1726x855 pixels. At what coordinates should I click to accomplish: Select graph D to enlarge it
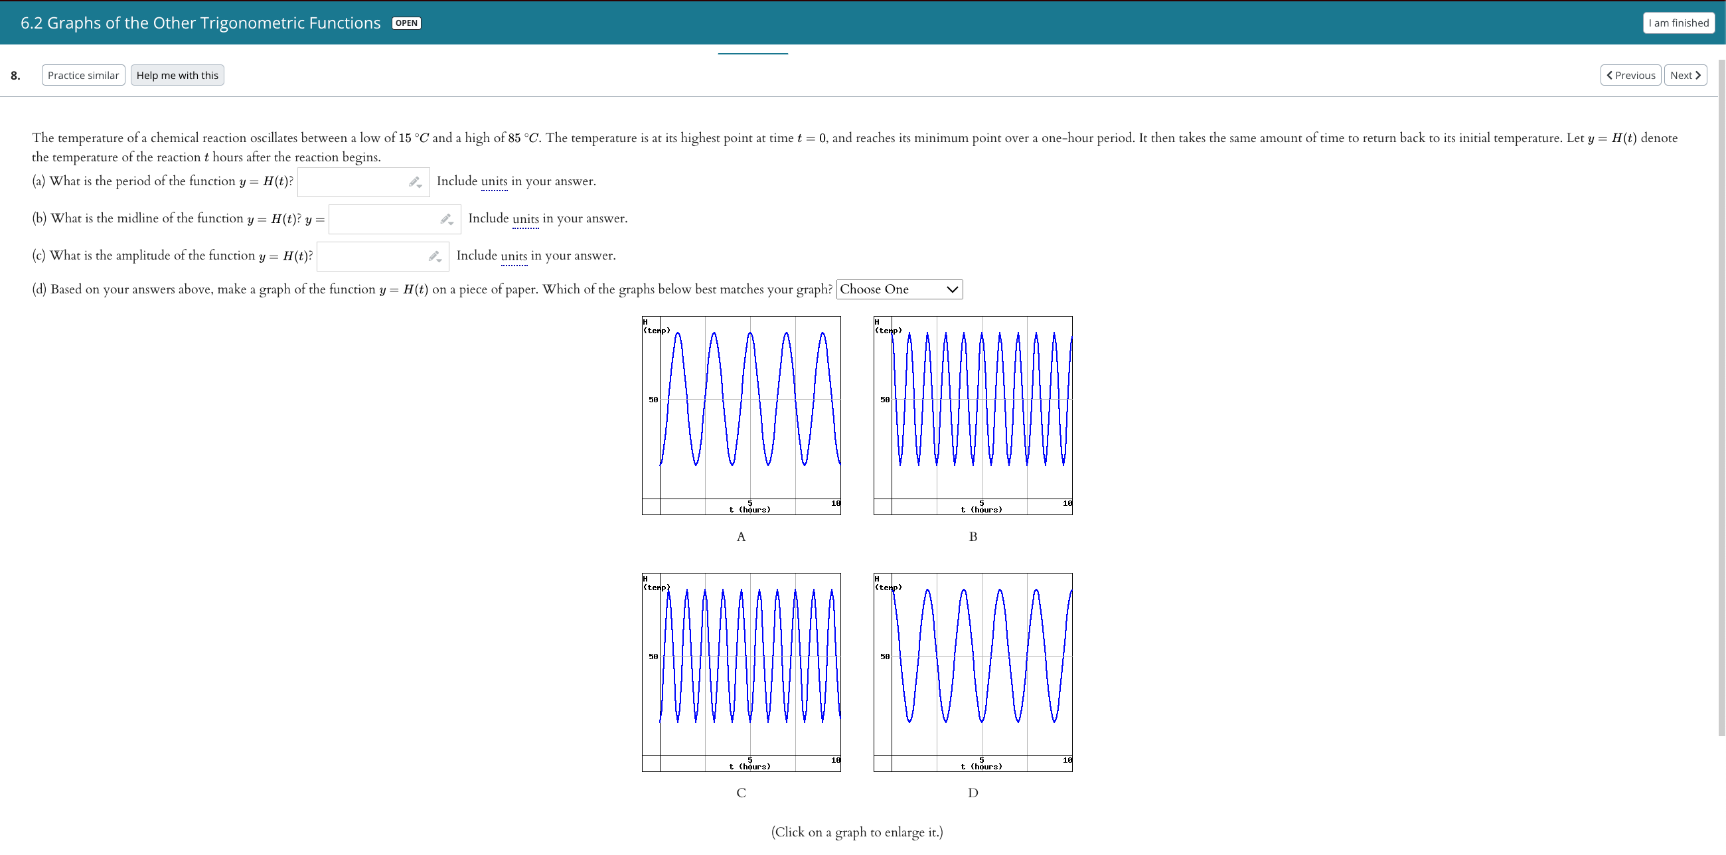tap(973, 671)
